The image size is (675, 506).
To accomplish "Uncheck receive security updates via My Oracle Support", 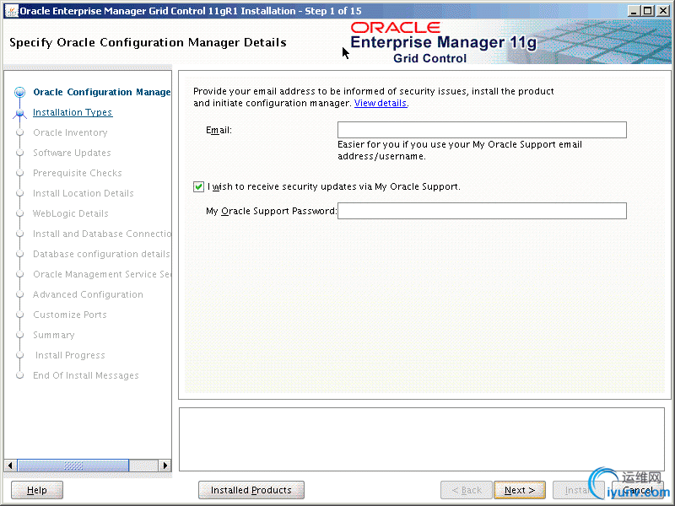I will (198, 186).
